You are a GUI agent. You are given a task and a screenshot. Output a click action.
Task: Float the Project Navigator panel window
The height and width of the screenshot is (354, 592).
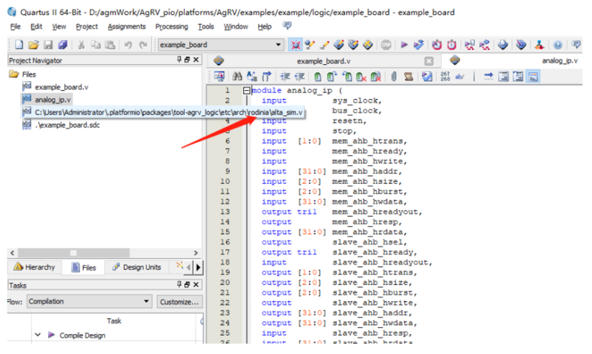coord(187,59)
